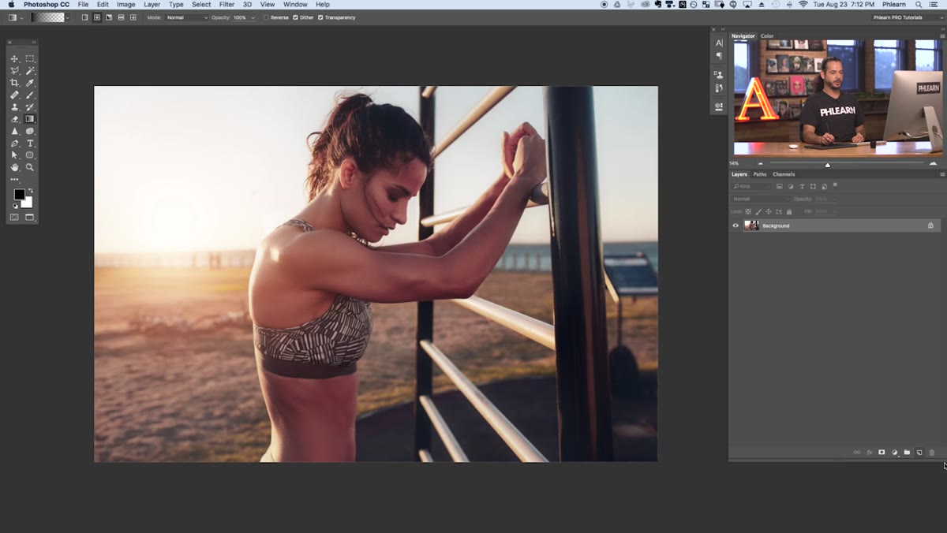Select the Hand tool
This screenshot has width=947, height=533.
click(x=14, y=167)
